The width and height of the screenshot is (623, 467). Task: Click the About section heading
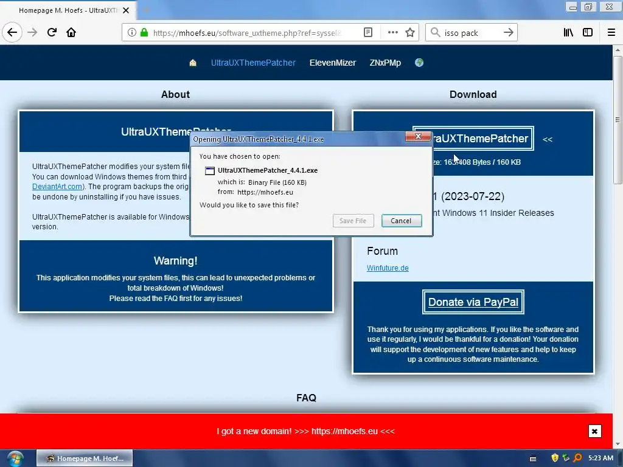(175, 94)
